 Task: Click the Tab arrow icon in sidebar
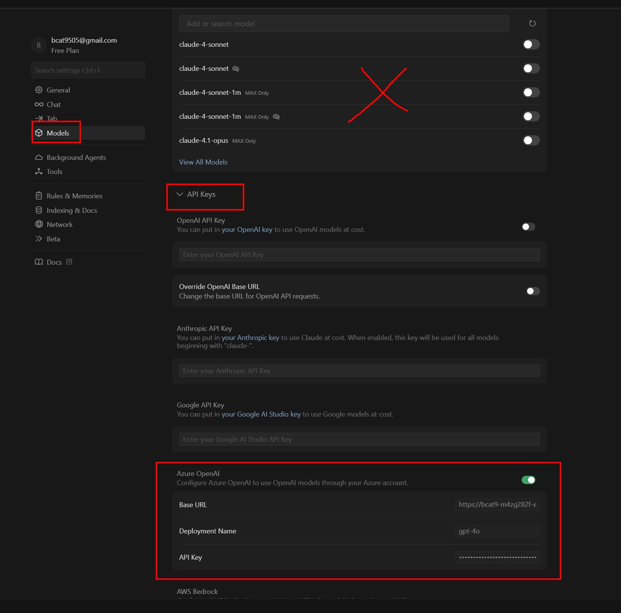pos(39,118)
